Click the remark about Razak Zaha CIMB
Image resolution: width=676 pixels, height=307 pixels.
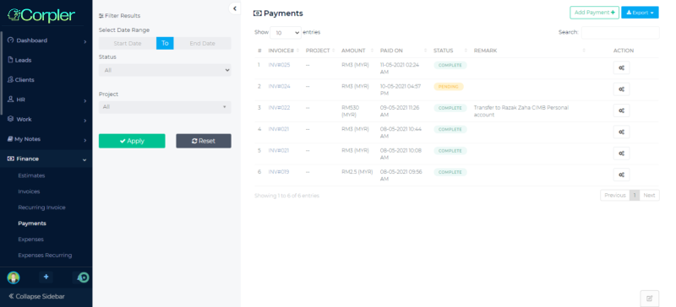(x=521, y=111)
